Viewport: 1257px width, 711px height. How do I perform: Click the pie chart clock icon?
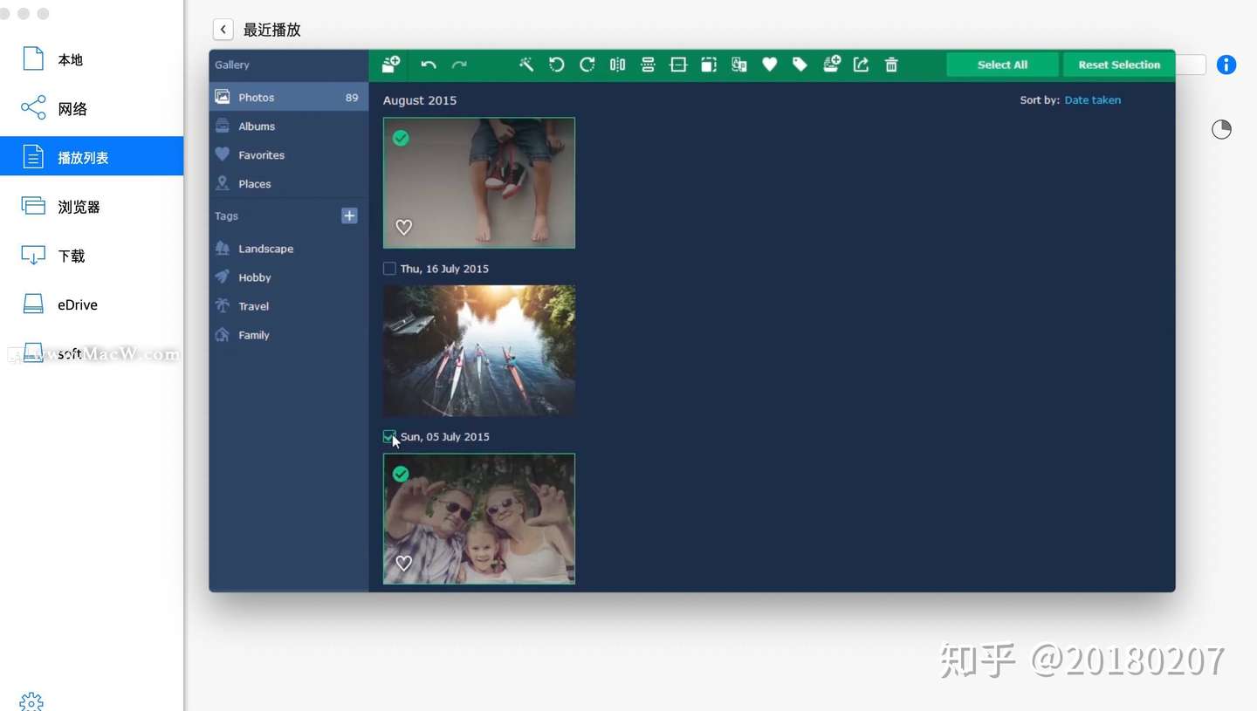point(1221,130)
